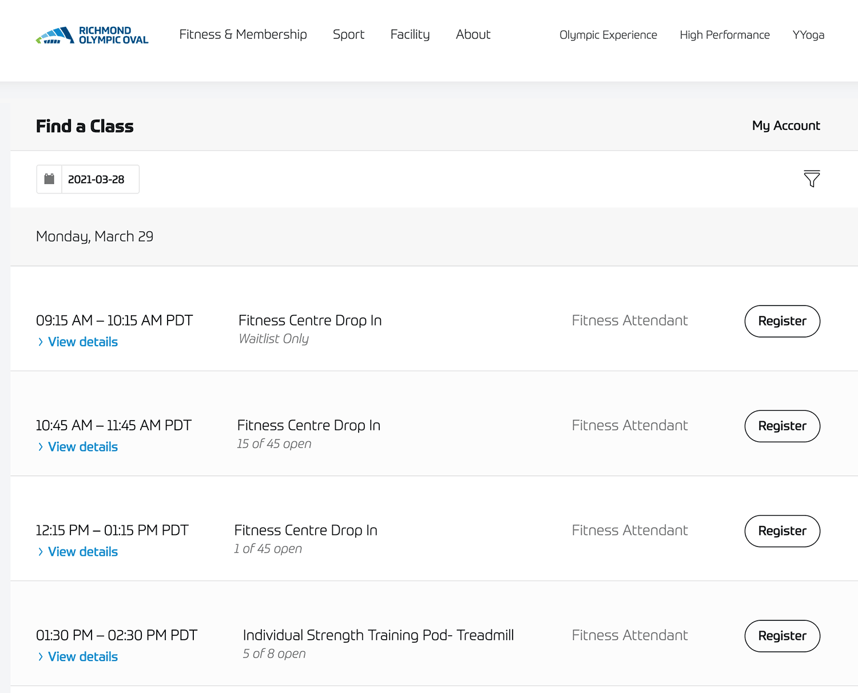The width and height of the screenshot is (858, 693).
Task: Visit the High Performance link
Action: [724, 35]
